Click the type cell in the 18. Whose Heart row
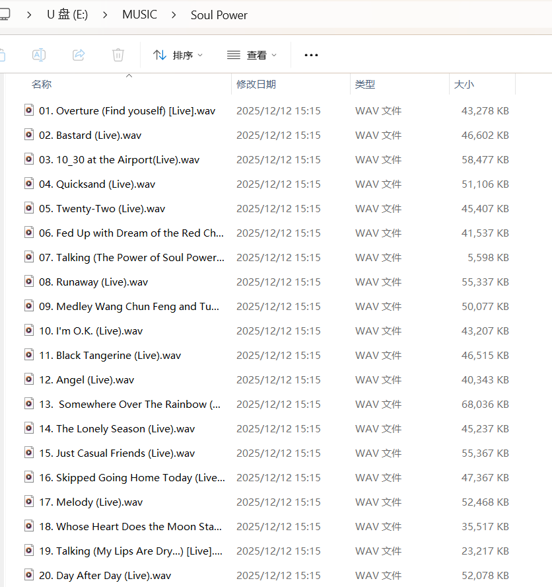The width and height of the screenshot is (552, 587). [378, 527]
